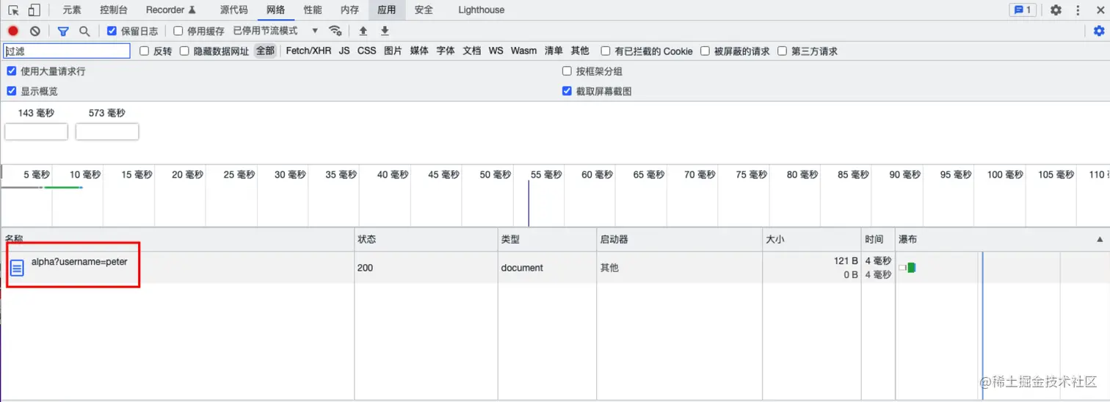Screen dimensions: 1110x402
Task: Switch to 元素 tab
Action: click(x=72, y=10)
